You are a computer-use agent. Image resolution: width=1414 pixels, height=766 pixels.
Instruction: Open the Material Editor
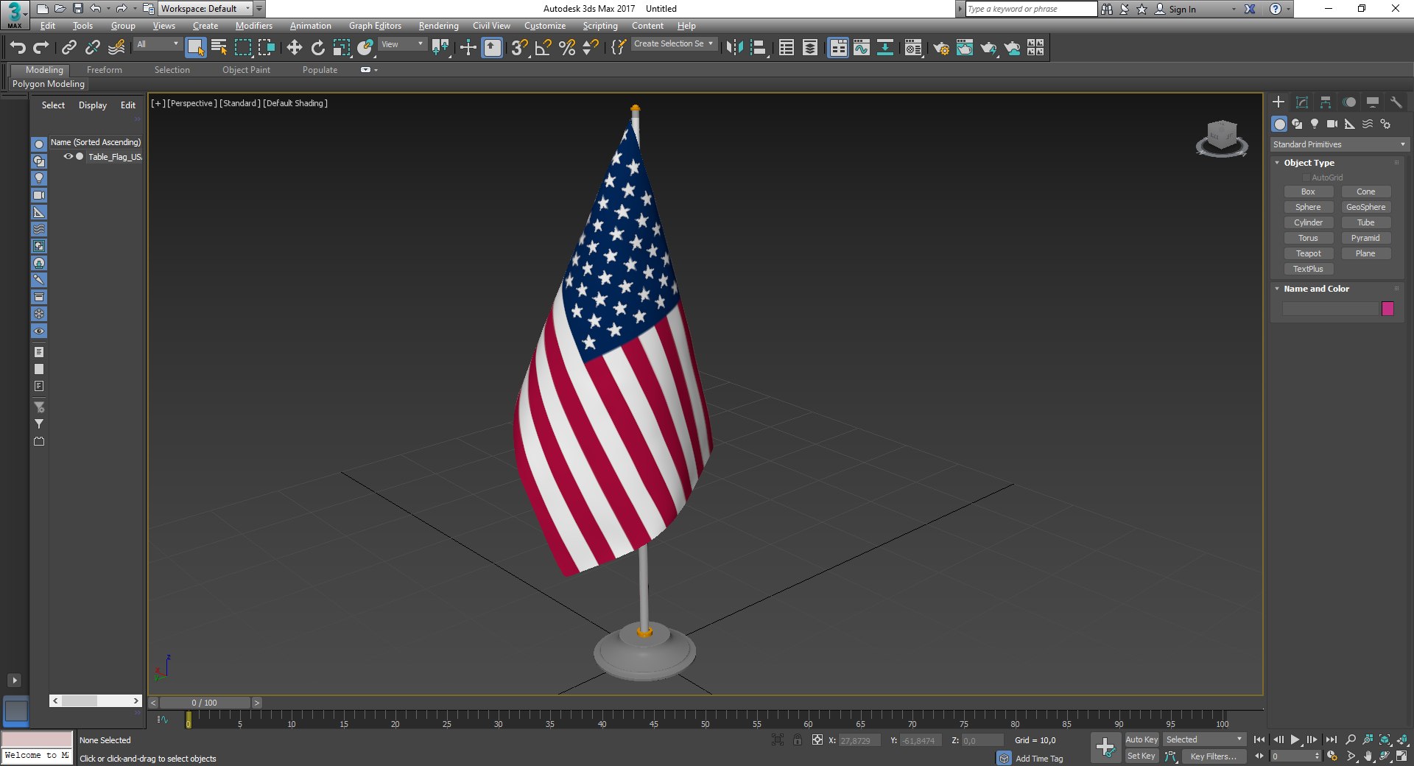coord(913,48)
